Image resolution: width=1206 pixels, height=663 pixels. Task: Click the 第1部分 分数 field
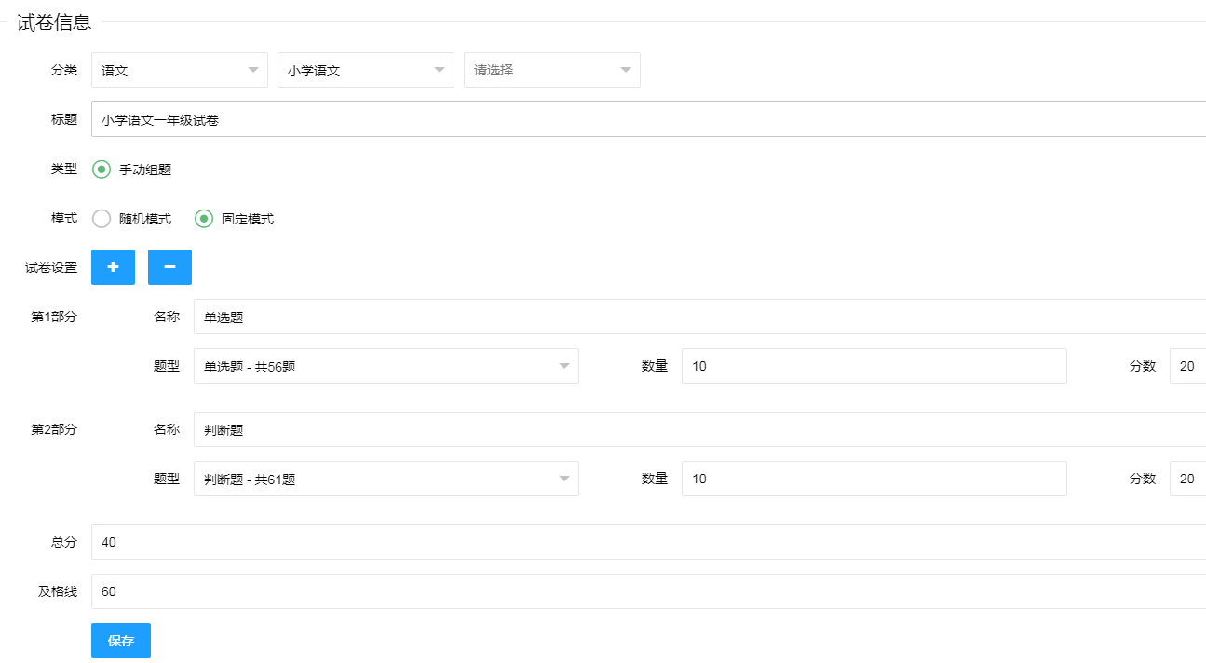(x=1187, y=366)
